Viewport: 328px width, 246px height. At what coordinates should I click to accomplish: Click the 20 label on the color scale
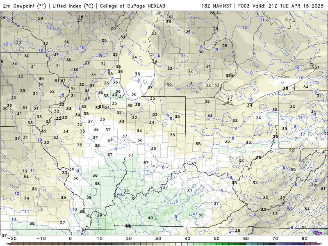pyautogui.click(x=129, y=239)
